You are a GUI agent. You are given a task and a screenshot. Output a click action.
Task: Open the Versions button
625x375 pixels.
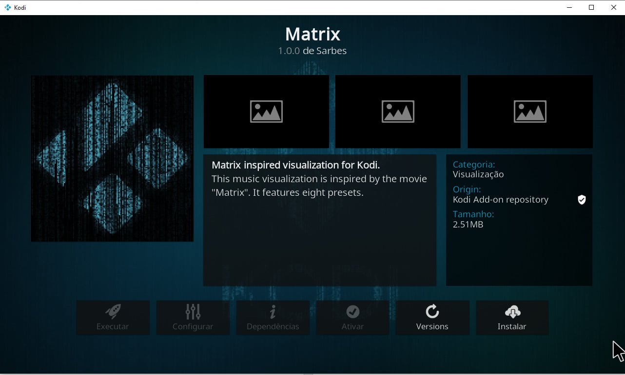(x=432, y=318)
